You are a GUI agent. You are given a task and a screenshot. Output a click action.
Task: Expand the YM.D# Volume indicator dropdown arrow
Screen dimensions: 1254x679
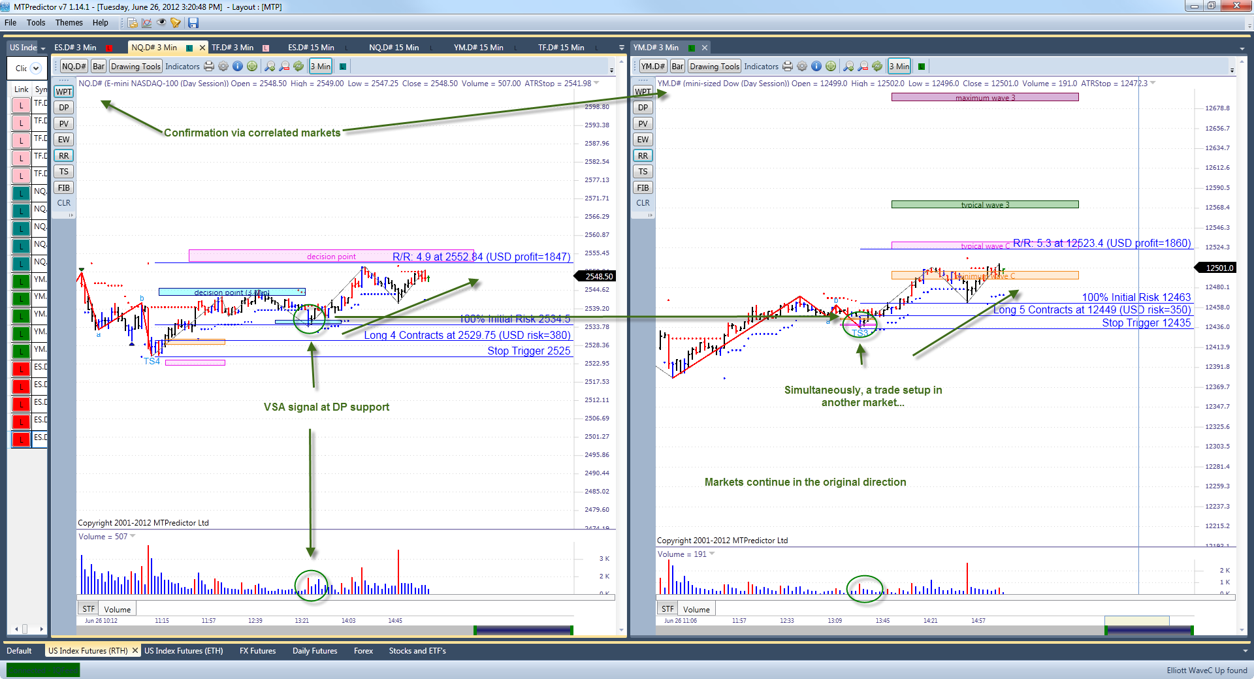(x=712, y=554)
